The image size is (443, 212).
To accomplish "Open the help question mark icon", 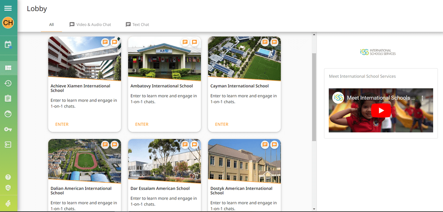I will coord(8,177).
